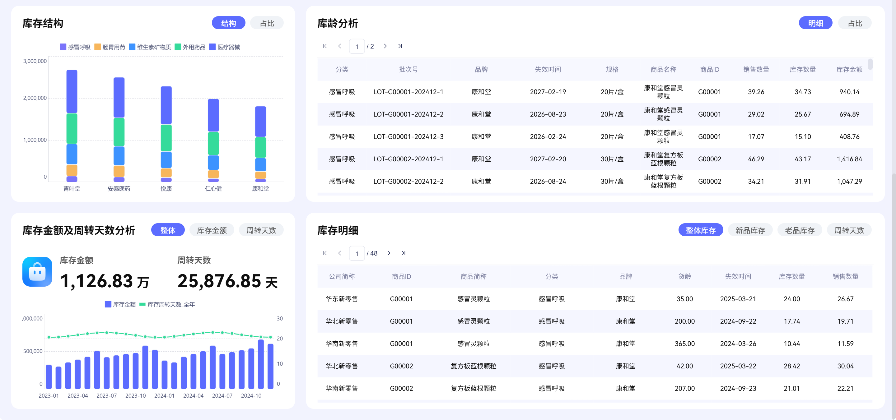Click the 康和堂 stacked bar

point(260,144)
